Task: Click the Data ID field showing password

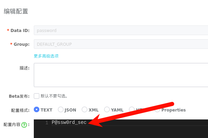Action: click(x=121, y=30)
